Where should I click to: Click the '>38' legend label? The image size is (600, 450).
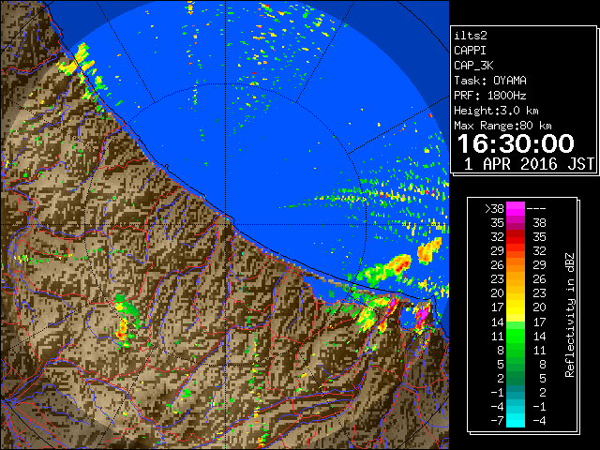494,209
